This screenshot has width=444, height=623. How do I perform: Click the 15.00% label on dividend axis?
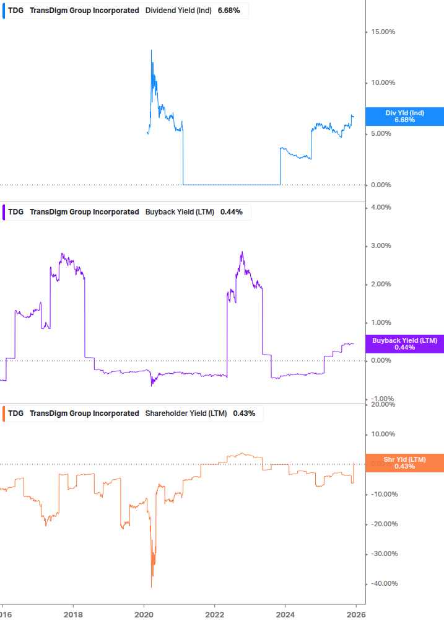[x=383, y=32]
